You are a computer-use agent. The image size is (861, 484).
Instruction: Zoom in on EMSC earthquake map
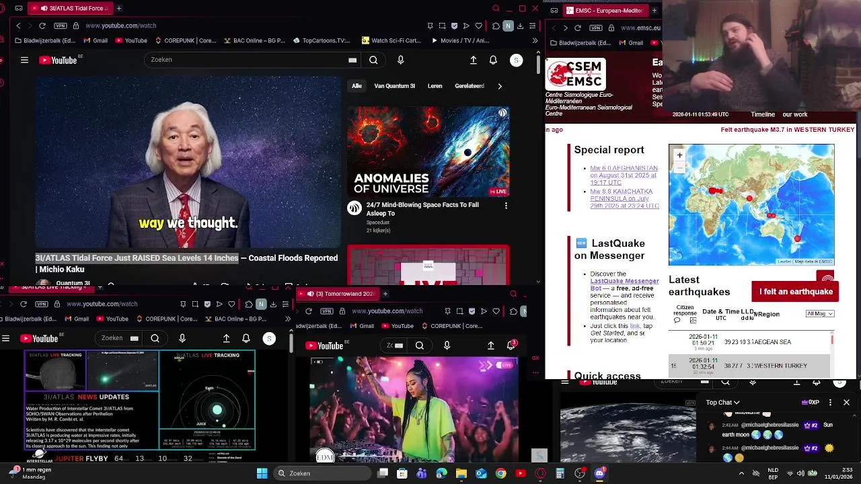pos(679,155)
